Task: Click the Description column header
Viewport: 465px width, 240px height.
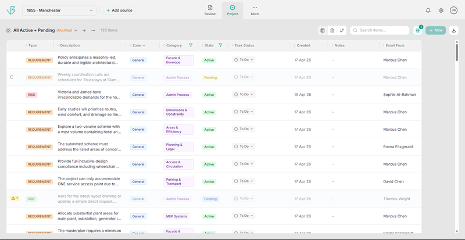Action: [70, 45]
